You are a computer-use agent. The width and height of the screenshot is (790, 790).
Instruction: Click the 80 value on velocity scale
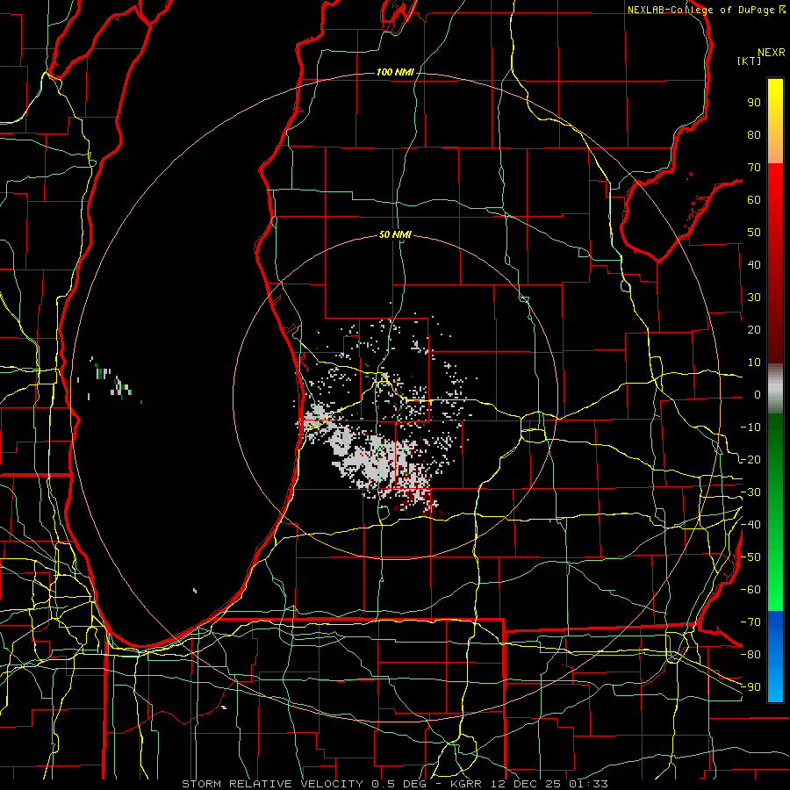coord(754,135)
